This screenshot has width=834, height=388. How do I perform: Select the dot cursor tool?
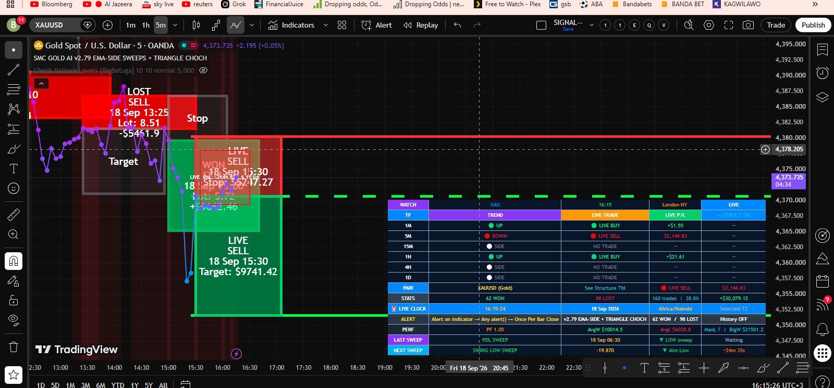(14, 49)
